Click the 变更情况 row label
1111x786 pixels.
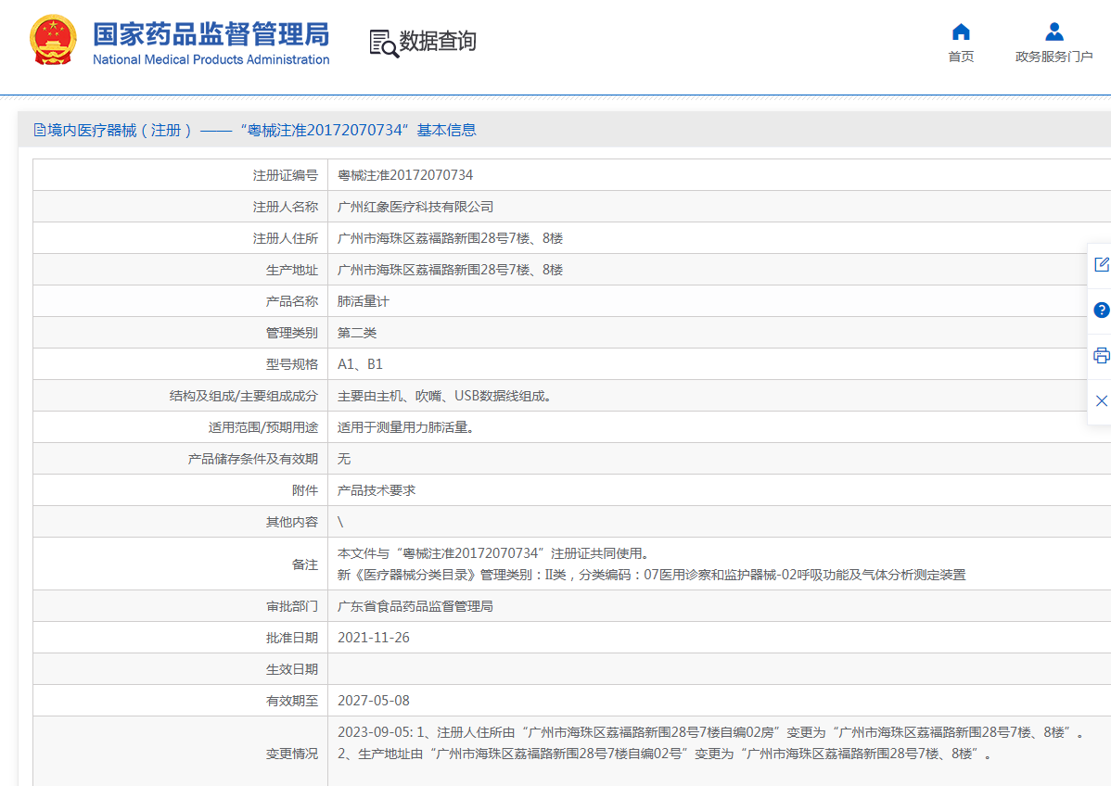click(x=291, y=754)
